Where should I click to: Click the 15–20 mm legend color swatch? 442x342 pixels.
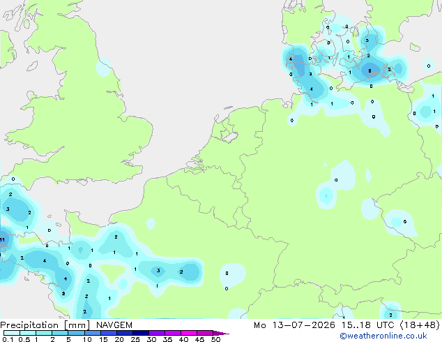point(109,333)
